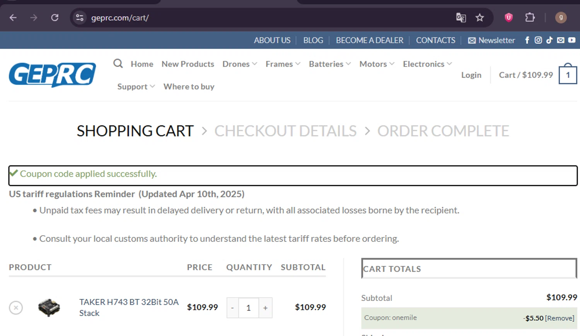Click SHOPPING CART breadcrumb step

coord(135,131)
